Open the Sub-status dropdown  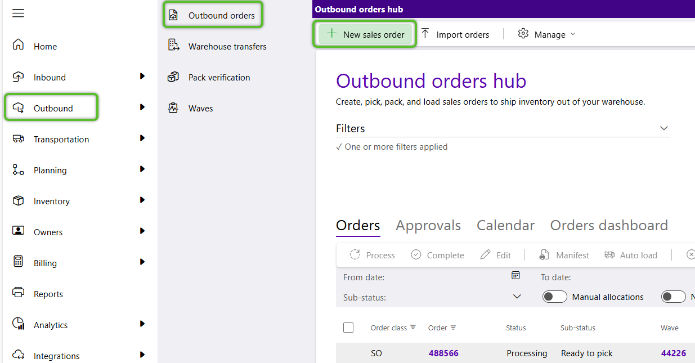point(517,297)
